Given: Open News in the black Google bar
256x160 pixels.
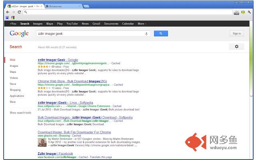Looking at the screenshot, I should pyautogui.click(x=85, y=24).
